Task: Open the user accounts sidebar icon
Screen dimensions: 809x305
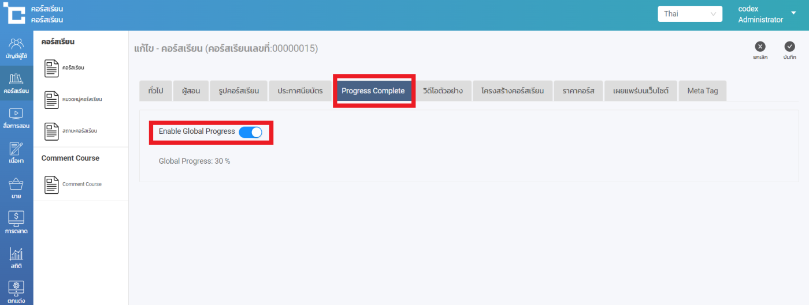Action: [16, 44]
